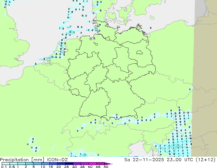
Task: Click the legend value label "50"
Action: click(106, 167)
